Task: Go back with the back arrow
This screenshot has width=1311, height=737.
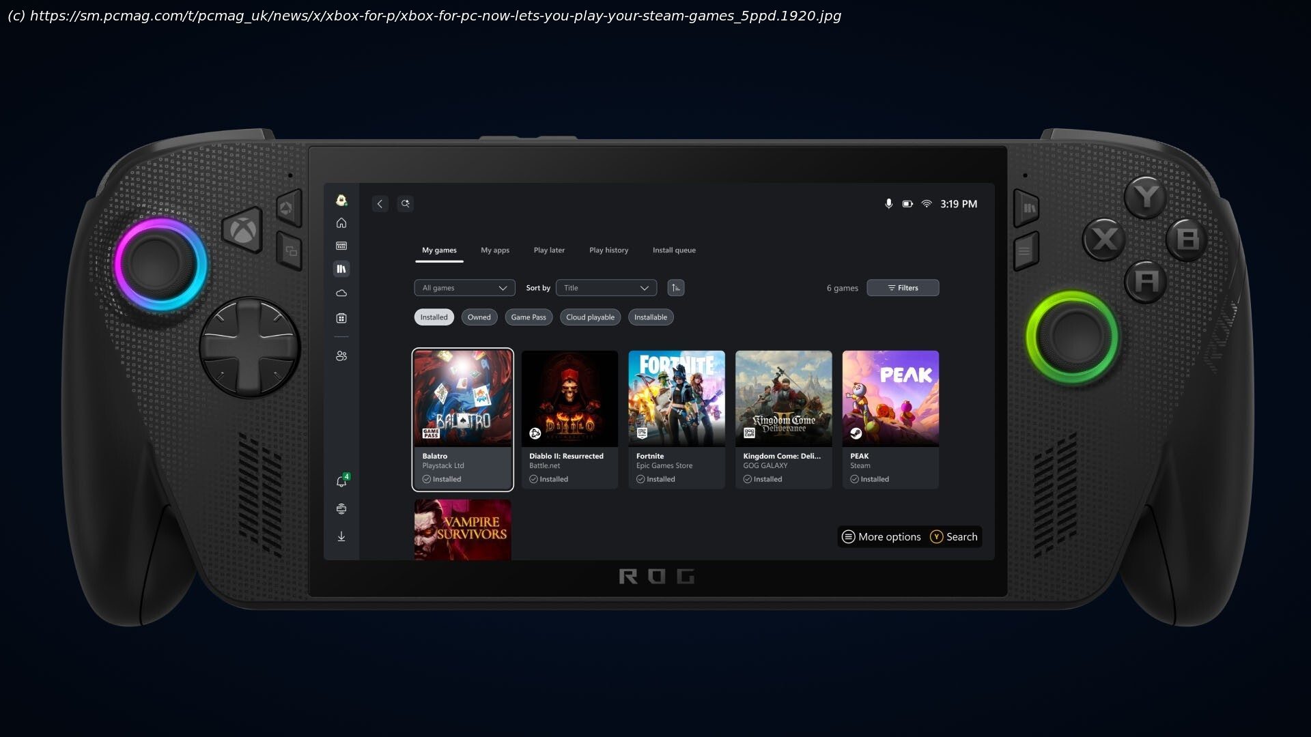Action: 380,204
